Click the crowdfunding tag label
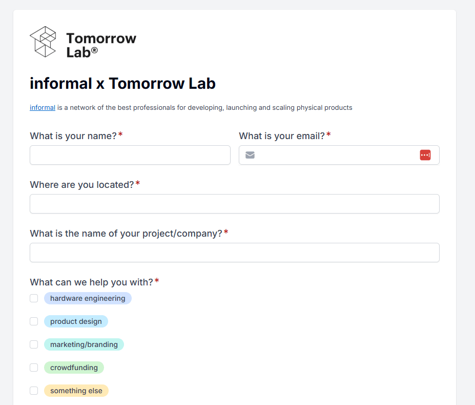Image resolution: width=475 pixels, height=405 pixels. [x=74, y=368]
